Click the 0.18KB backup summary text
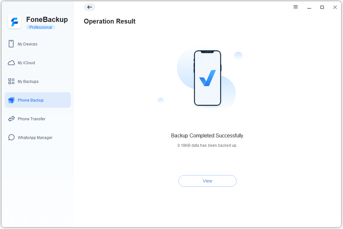343x229 pixels. click(x=207, y=145)
